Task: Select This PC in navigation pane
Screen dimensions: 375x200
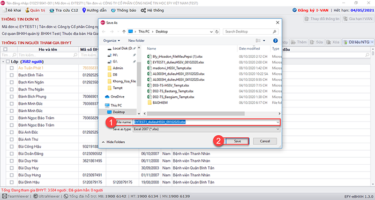Action: [114, 105]
